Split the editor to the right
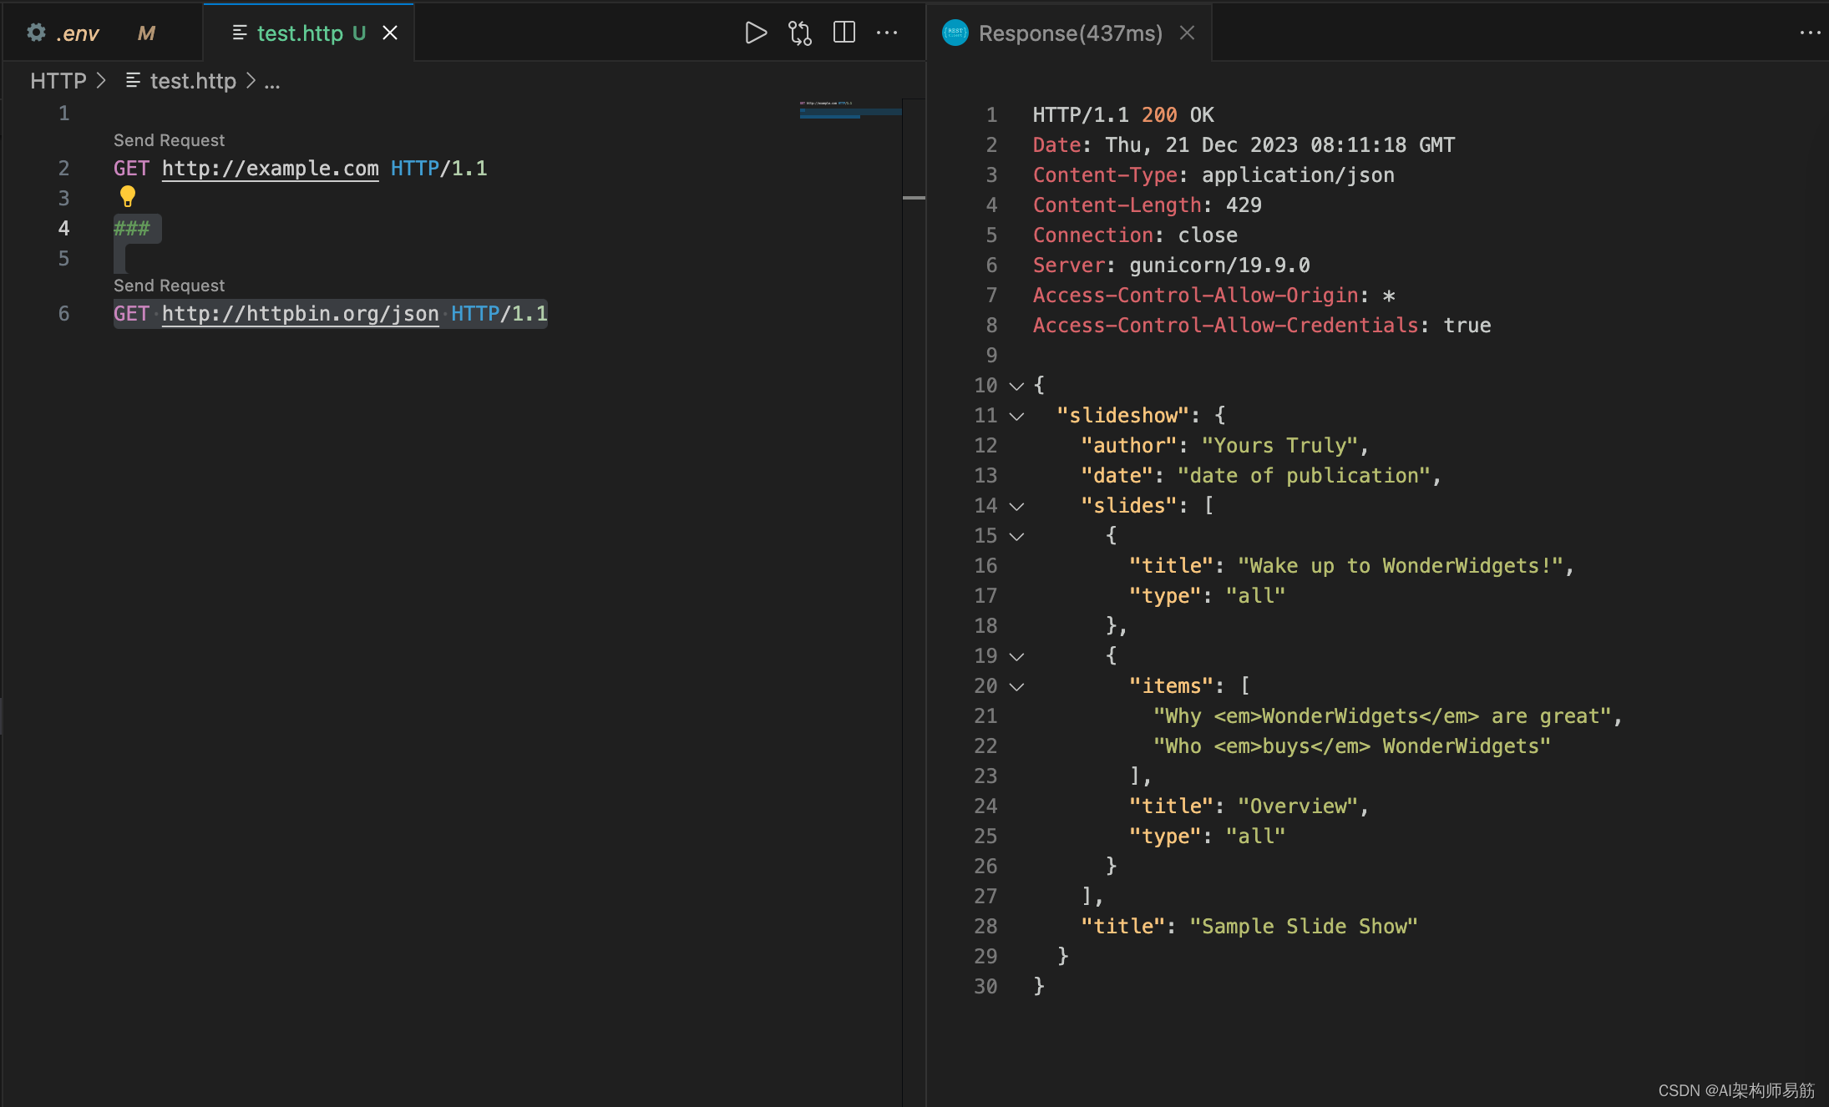Image resolution: width=1829 pixels, height=1107 pixels. click(844, 33)
